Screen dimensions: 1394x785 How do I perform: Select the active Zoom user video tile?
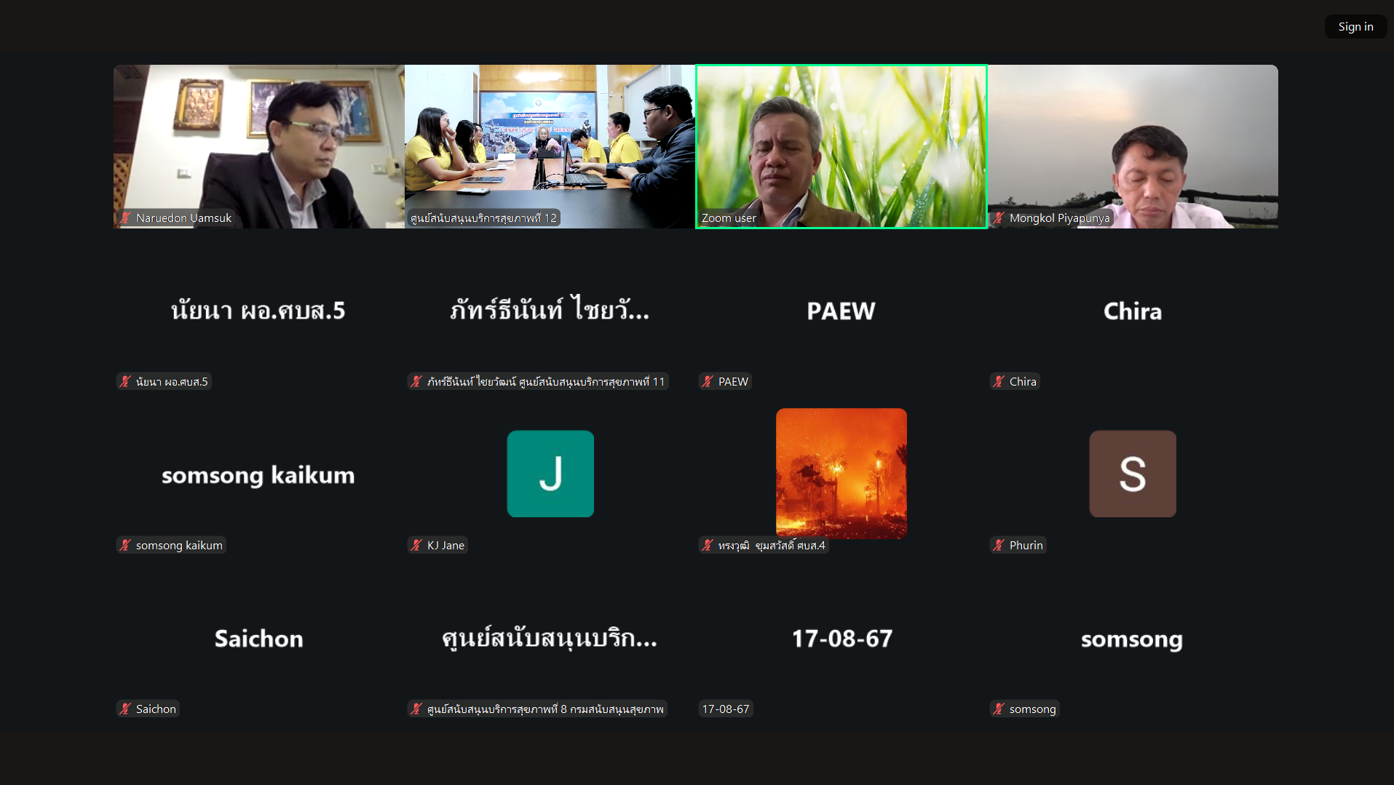coord(841,146)
